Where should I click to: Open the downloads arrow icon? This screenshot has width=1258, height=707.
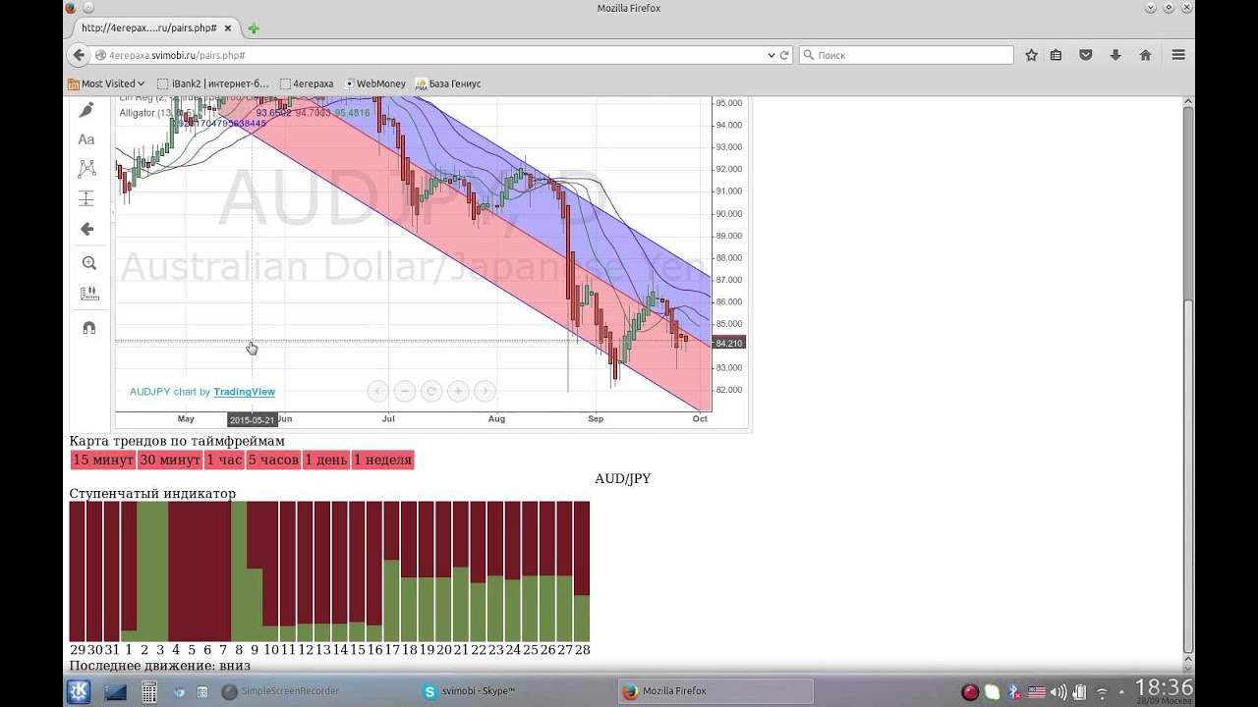click(x=1115, y=55)
